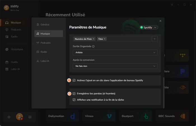Open the Après la conversion dropdown

115,66
